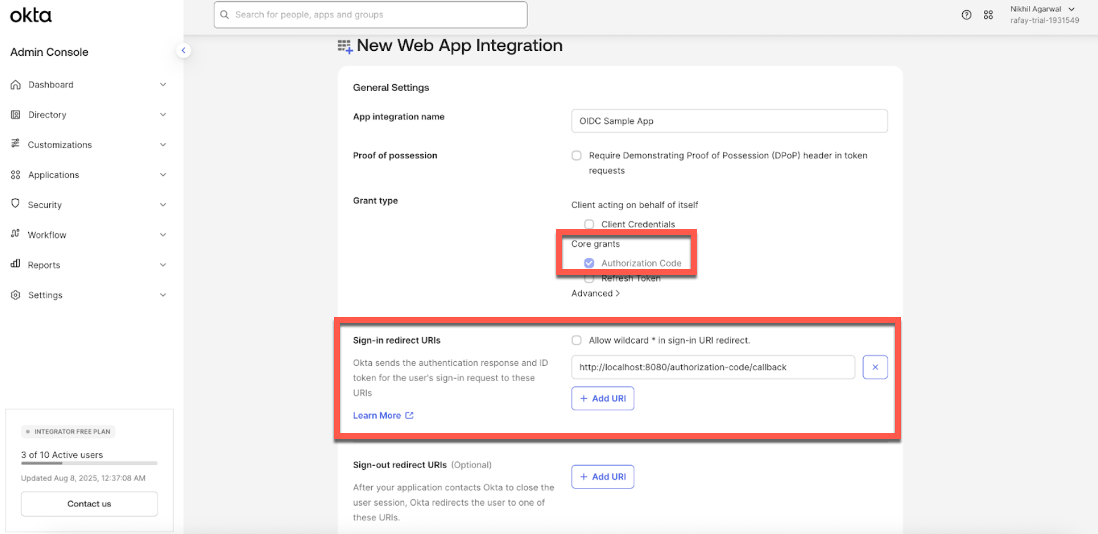Click the App integration name field
This screenshot has height=534, width=1098.
click(729, 121)
